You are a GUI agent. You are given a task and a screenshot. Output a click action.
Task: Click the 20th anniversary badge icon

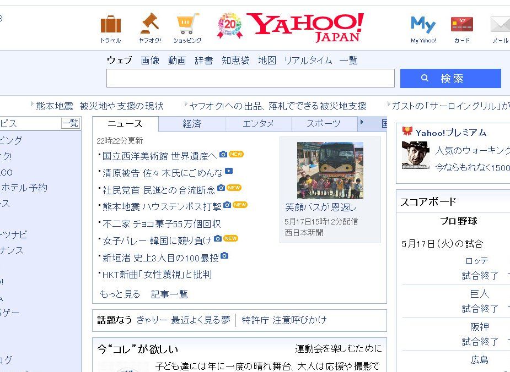[x=230, y=25]
